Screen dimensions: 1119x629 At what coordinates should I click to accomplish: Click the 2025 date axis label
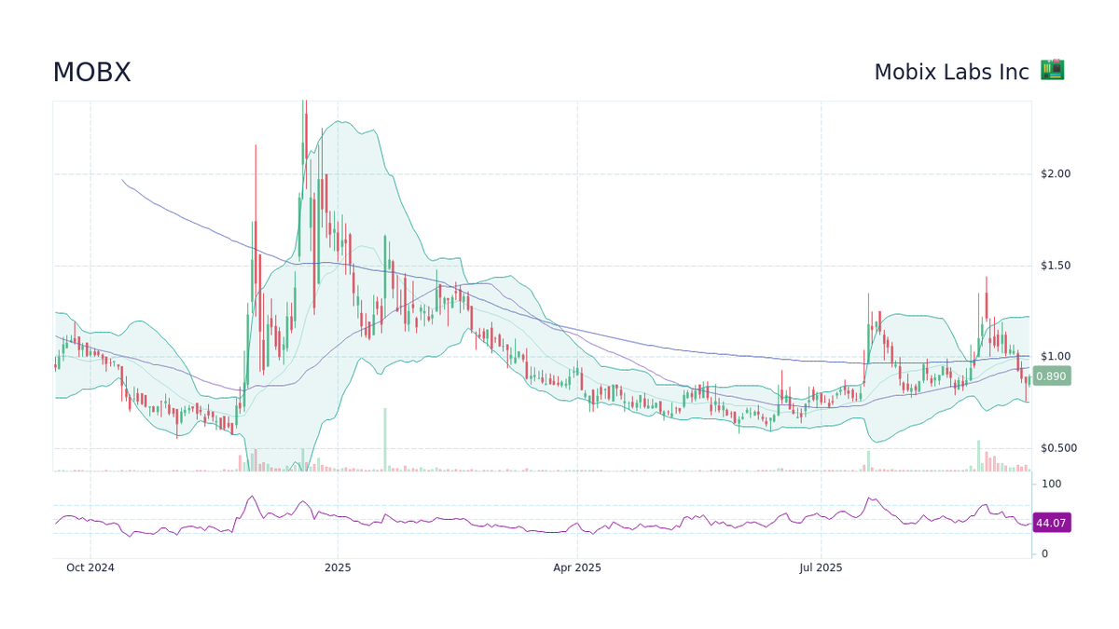point(338,567)
